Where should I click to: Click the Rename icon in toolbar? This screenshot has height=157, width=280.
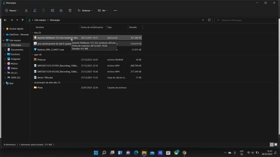(52, 10)
